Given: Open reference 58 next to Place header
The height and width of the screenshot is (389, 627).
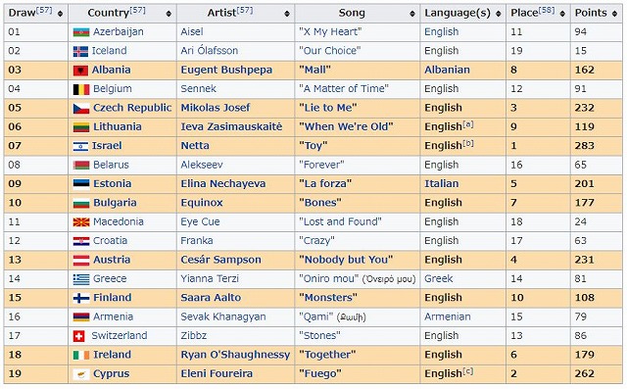Looking at the screenshot, I should coord(547,10).
